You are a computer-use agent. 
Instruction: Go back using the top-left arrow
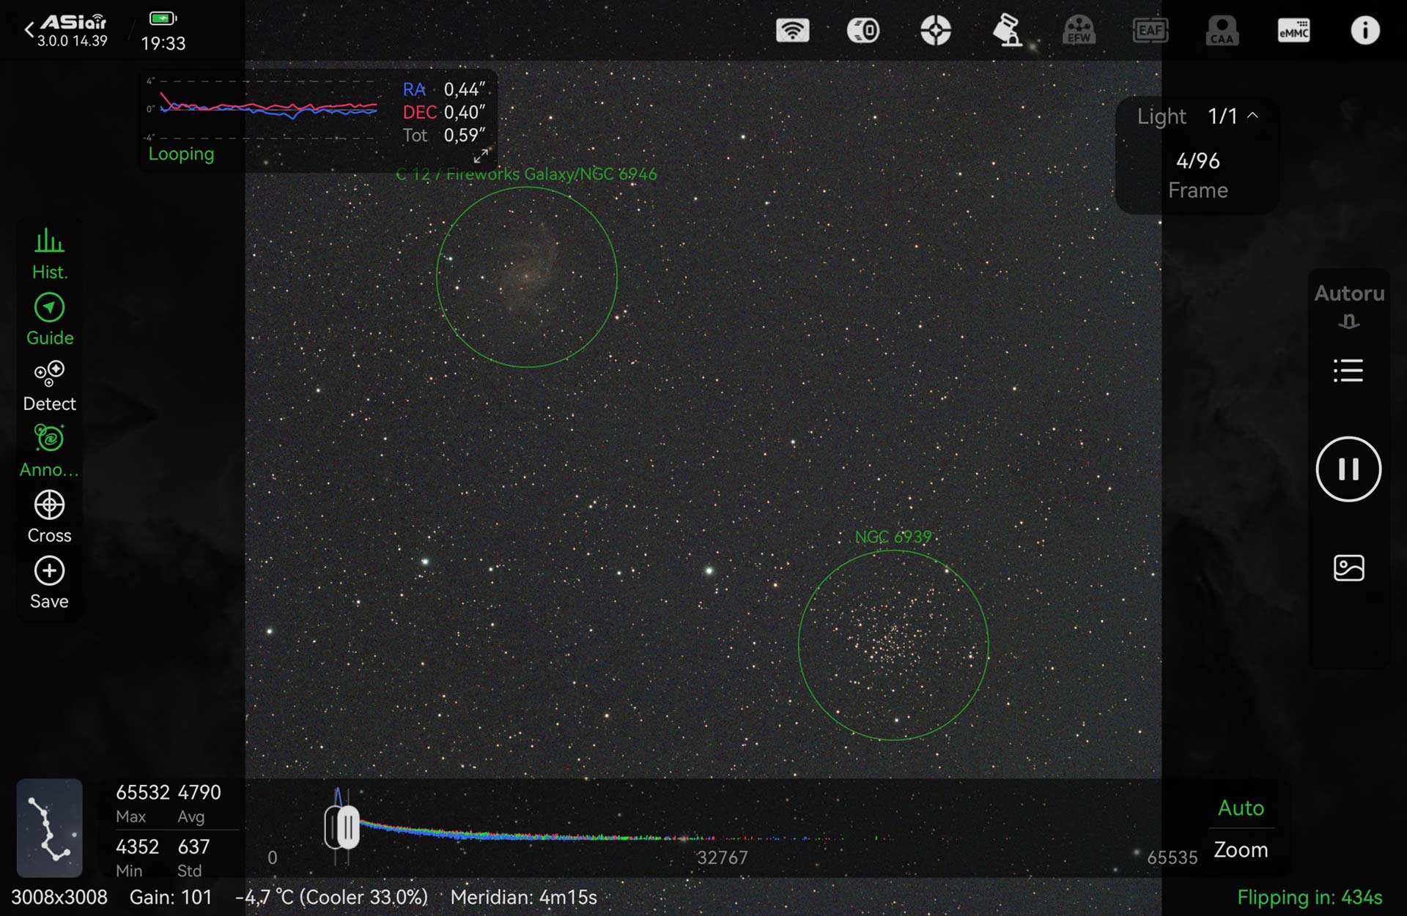click(x=29, y=30)
